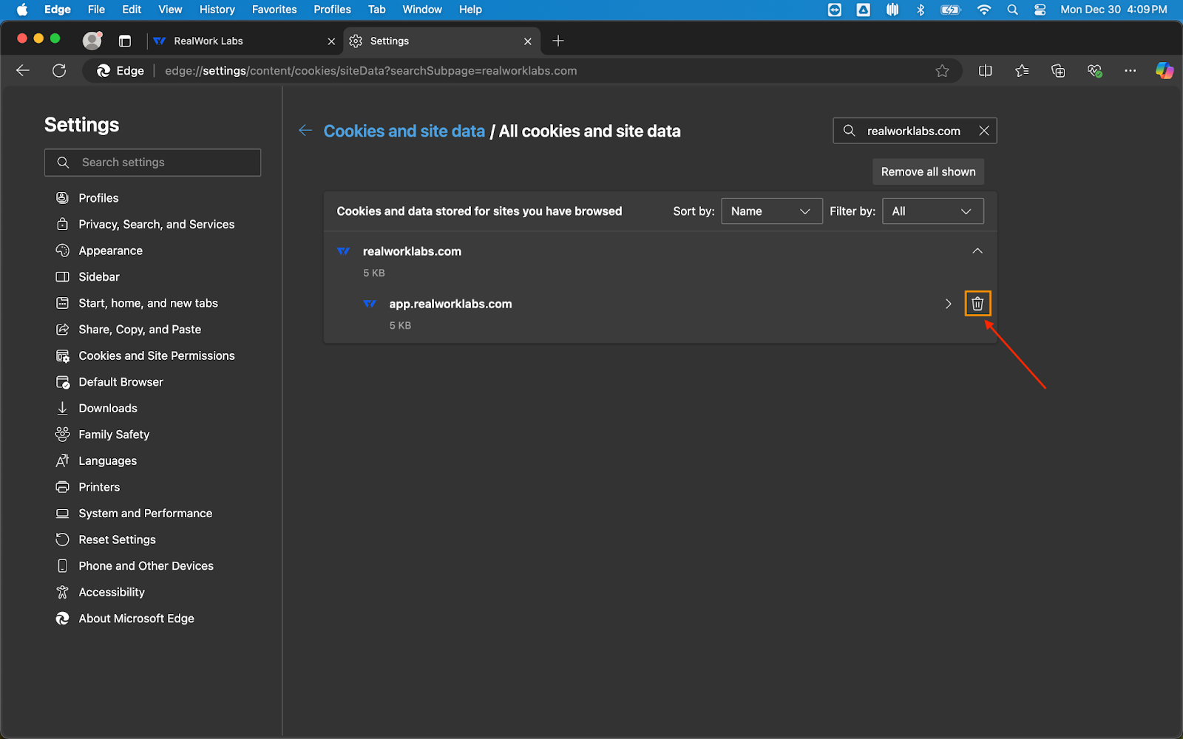Open Copilot icon in toolbar
The width and height of the screenshot is (1183, 739).
pos(1165,71)
